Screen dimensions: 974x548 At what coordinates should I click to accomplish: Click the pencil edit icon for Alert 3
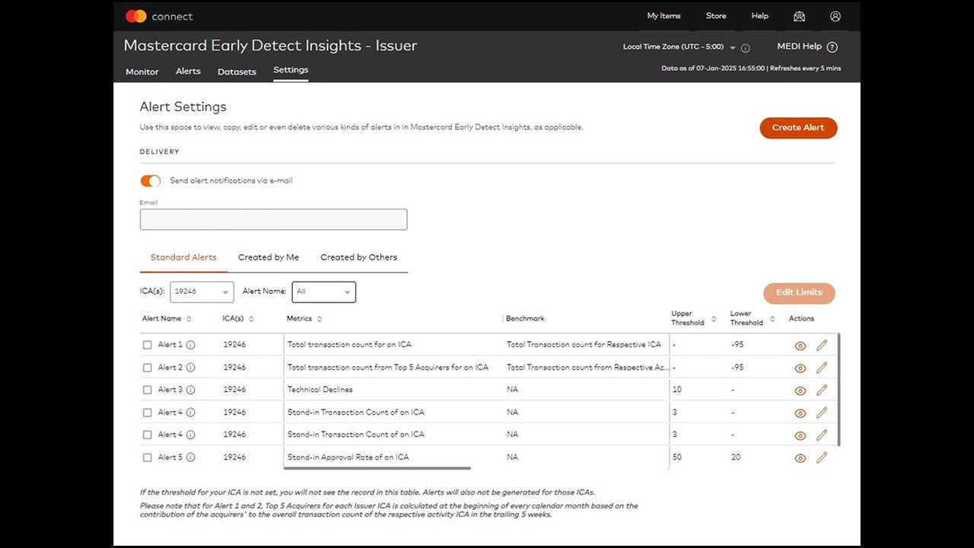[822, 390]
